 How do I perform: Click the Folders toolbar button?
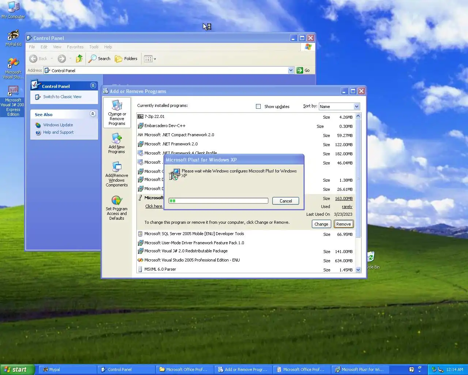pyautogui.click(x=126, y=59)
